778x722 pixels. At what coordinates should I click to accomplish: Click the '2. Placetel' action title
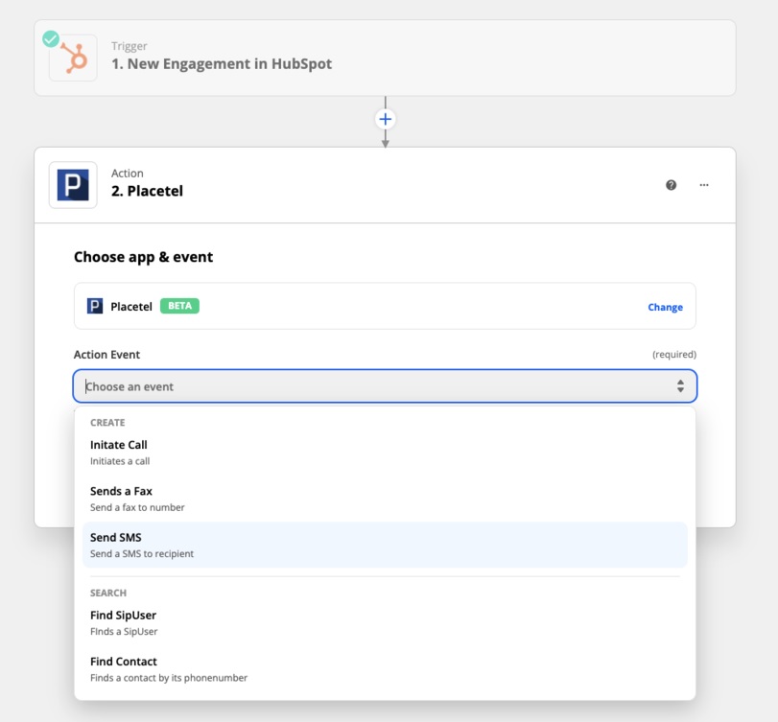[147, 191]
